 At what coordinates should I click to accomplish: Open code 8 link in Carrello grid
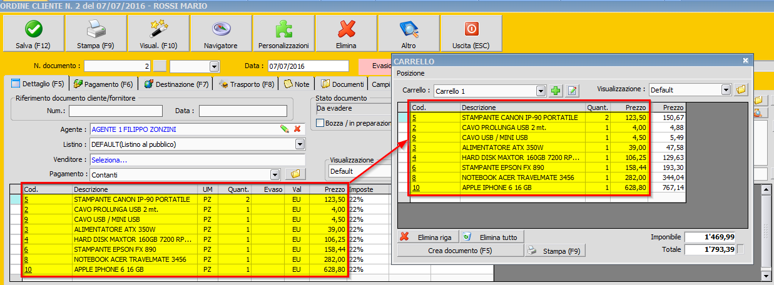pyautogui.click(x=415, y=177)
